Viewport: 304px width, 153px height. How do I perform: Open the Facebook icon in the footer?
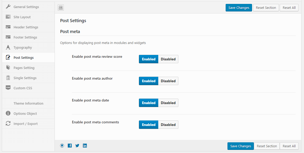70,146
